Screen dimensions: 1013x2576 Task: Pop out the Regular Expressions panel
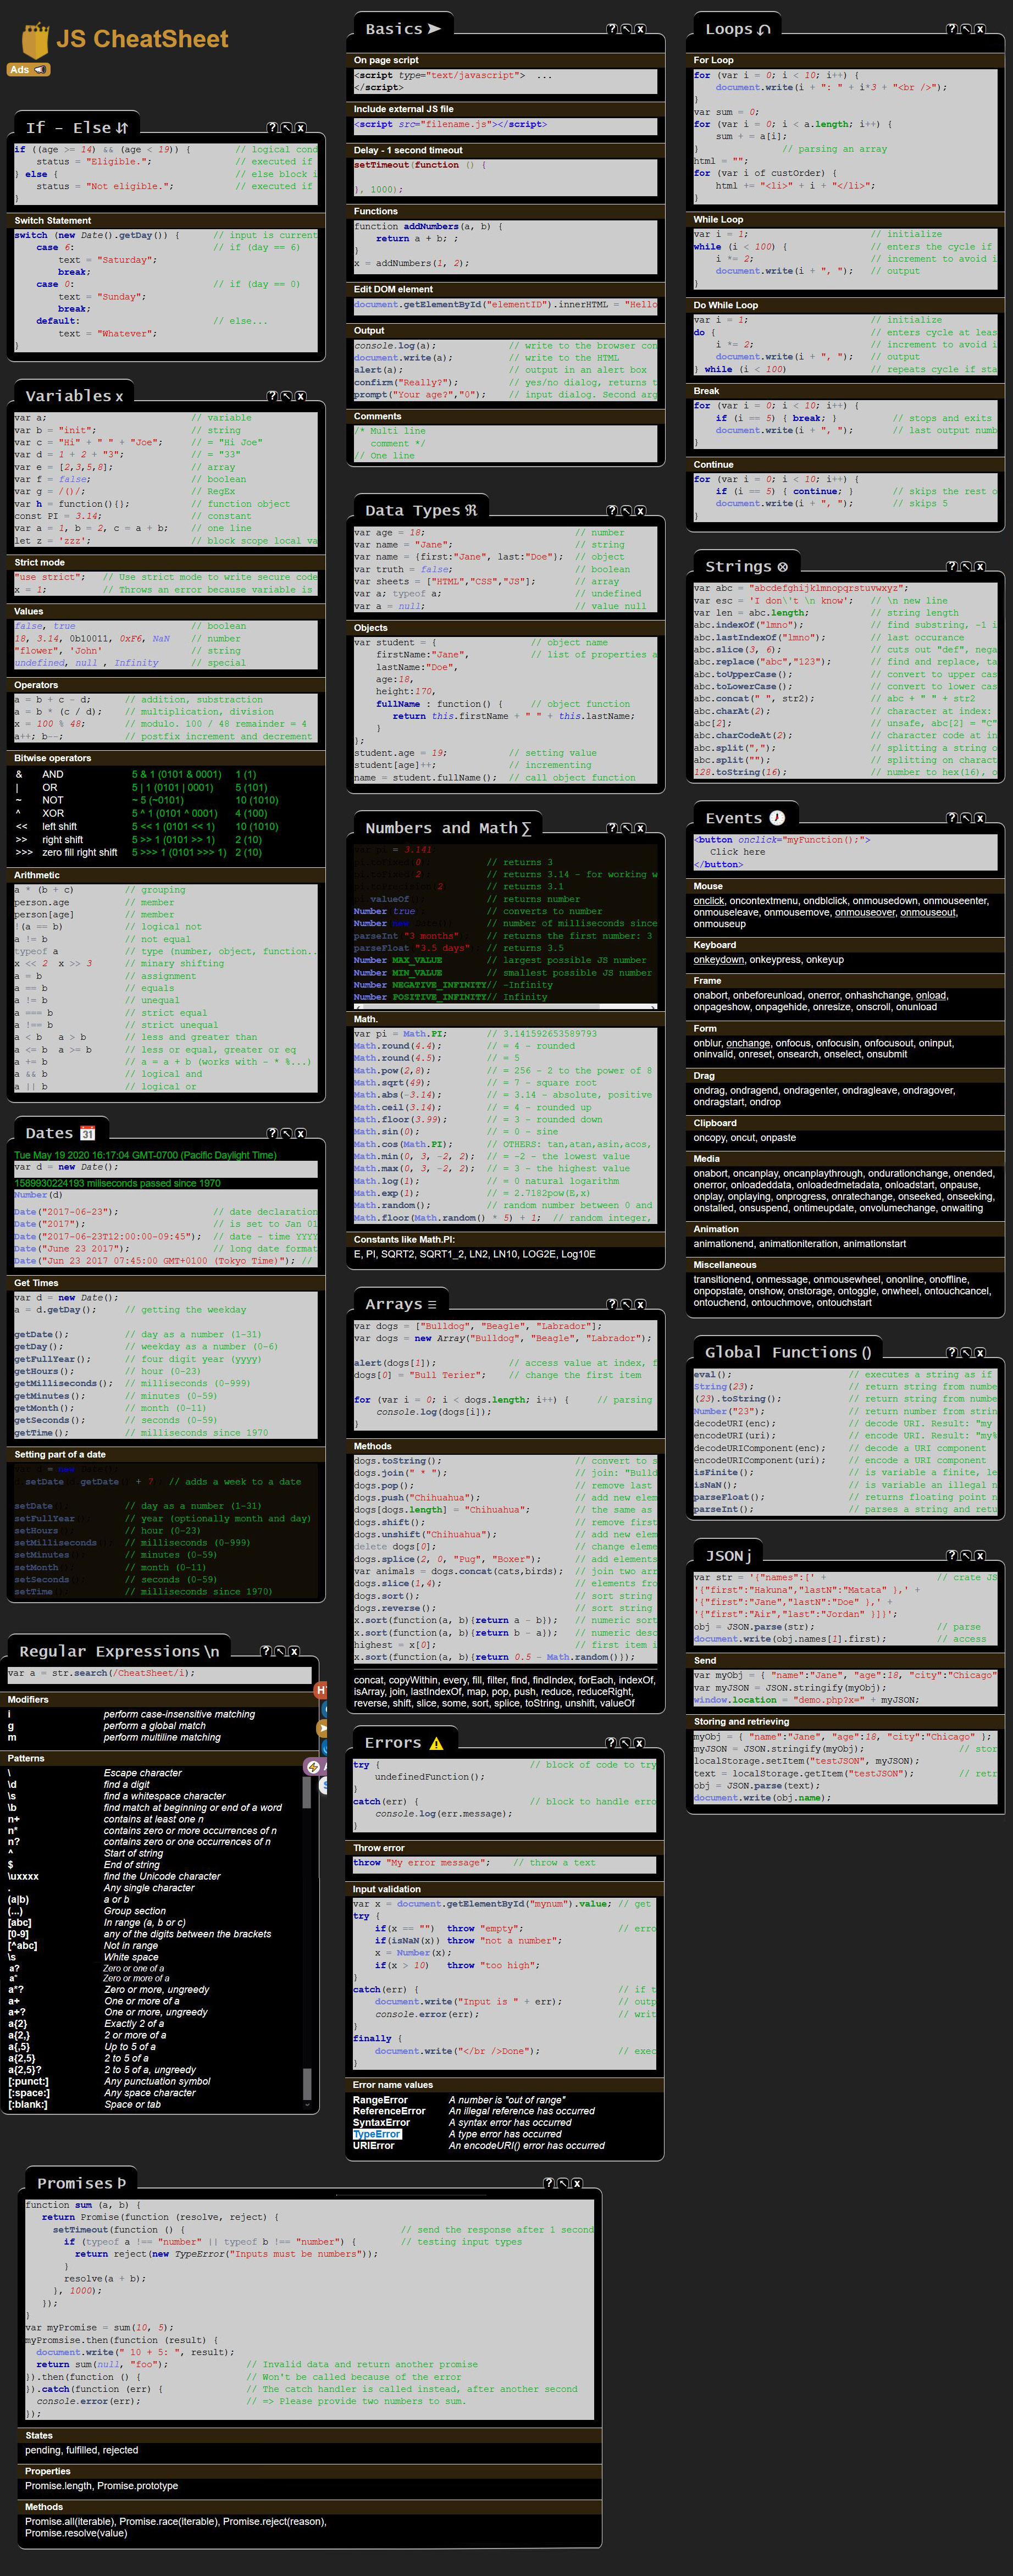pos(280,1651)
